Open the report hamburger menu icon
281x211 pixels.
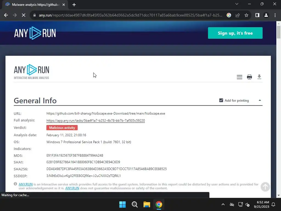tap(239, 77)
